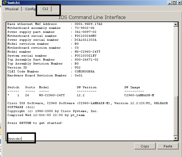Click the scrollbar up arrow
Viewport: 182px width, 157px height.
(175, 24)
